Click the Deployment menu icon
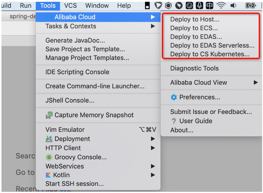The width and height of the screenshot is (263, 193). [x=49, y=139]
